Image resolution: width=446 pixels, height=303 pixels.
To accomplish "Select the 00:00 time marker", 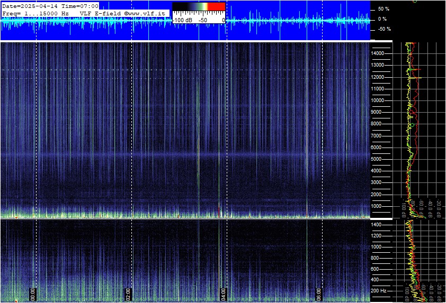I will pos(32,294).
